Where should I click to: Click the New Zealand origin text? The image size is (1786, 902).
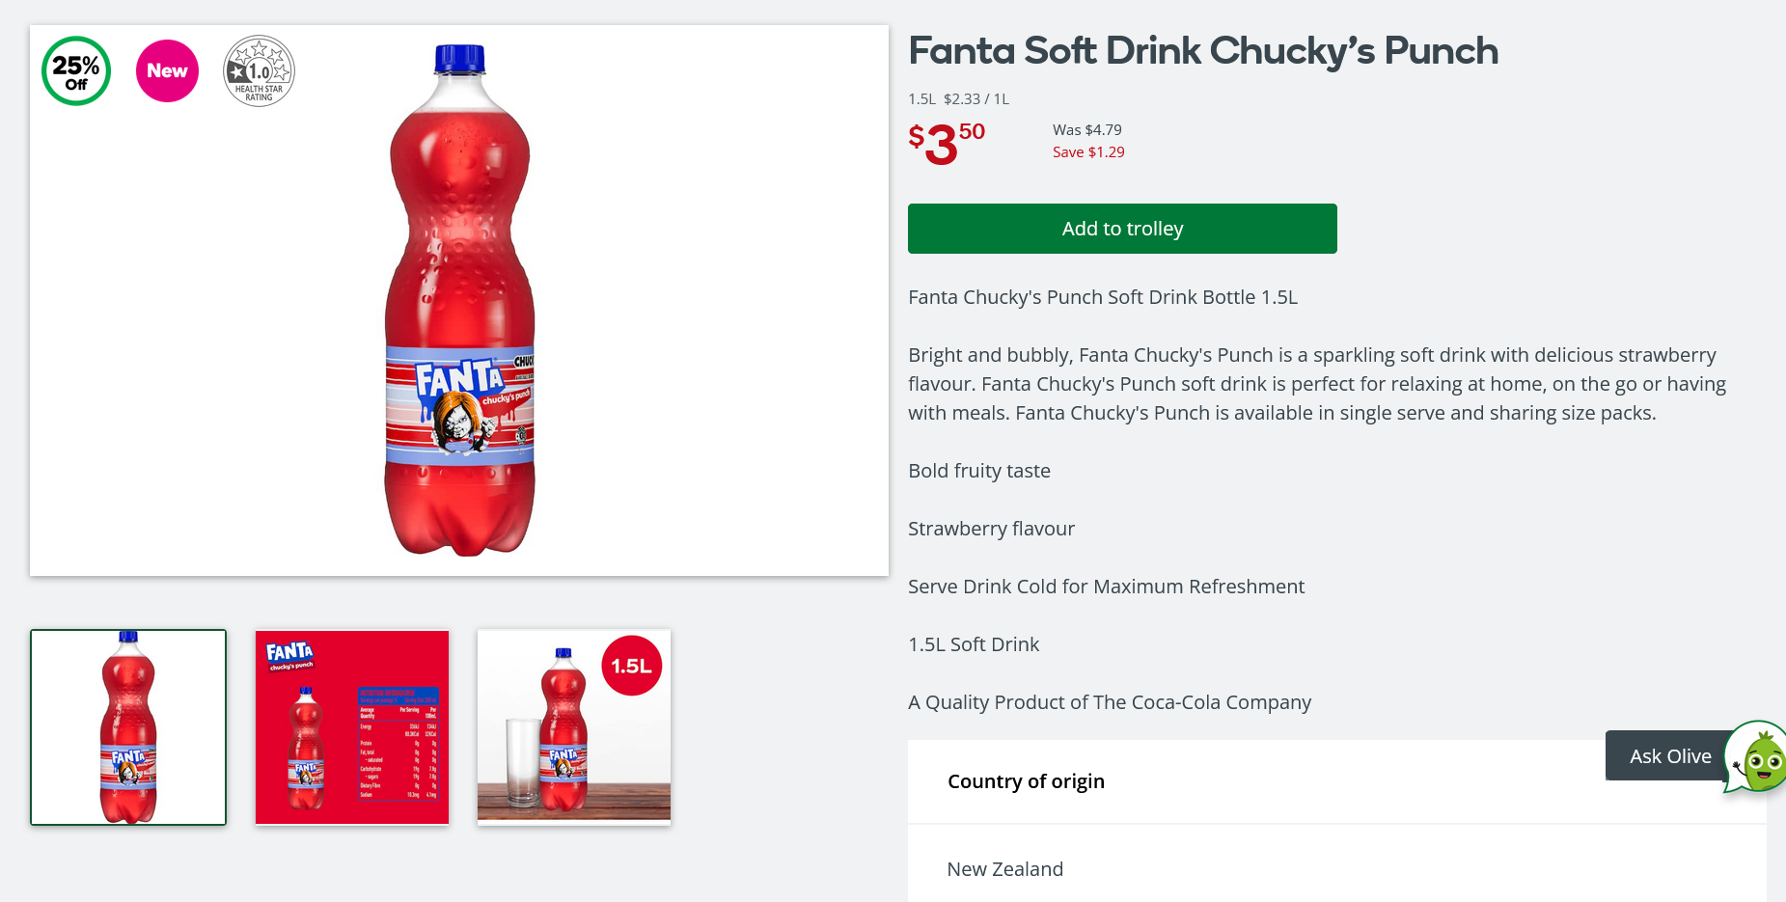(1005, 869)
